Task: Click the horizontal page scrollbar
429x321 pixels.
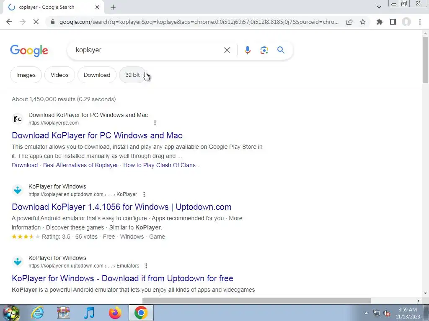Action: point(257,301)
